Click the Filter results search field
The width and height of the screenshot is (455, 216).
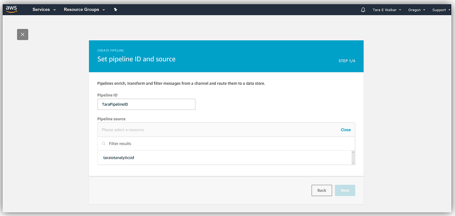(225, 144)
